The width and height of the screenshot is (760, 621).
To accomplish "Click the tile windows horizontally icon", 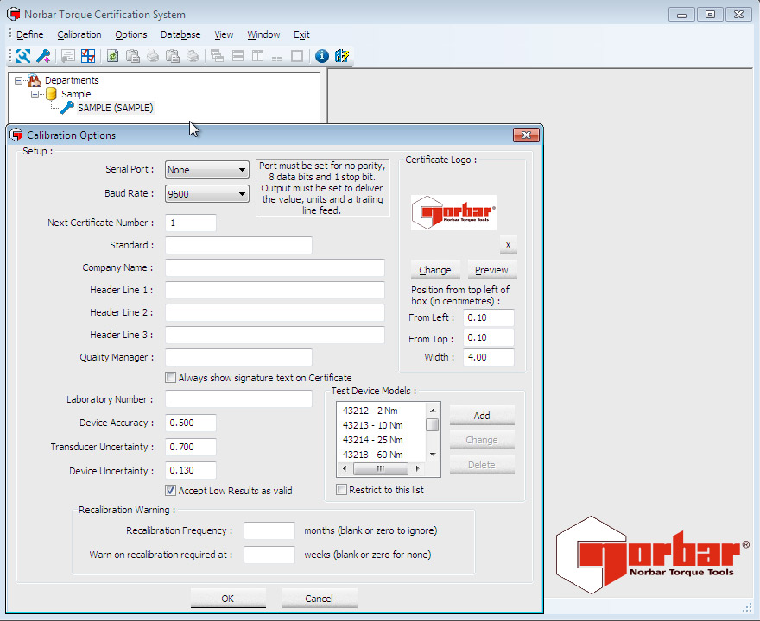I will [237, 56].
